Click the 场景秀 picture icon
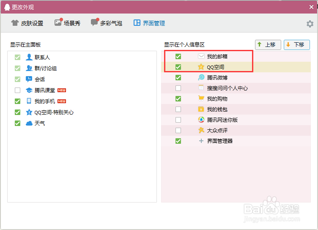 tap(58, 22)
